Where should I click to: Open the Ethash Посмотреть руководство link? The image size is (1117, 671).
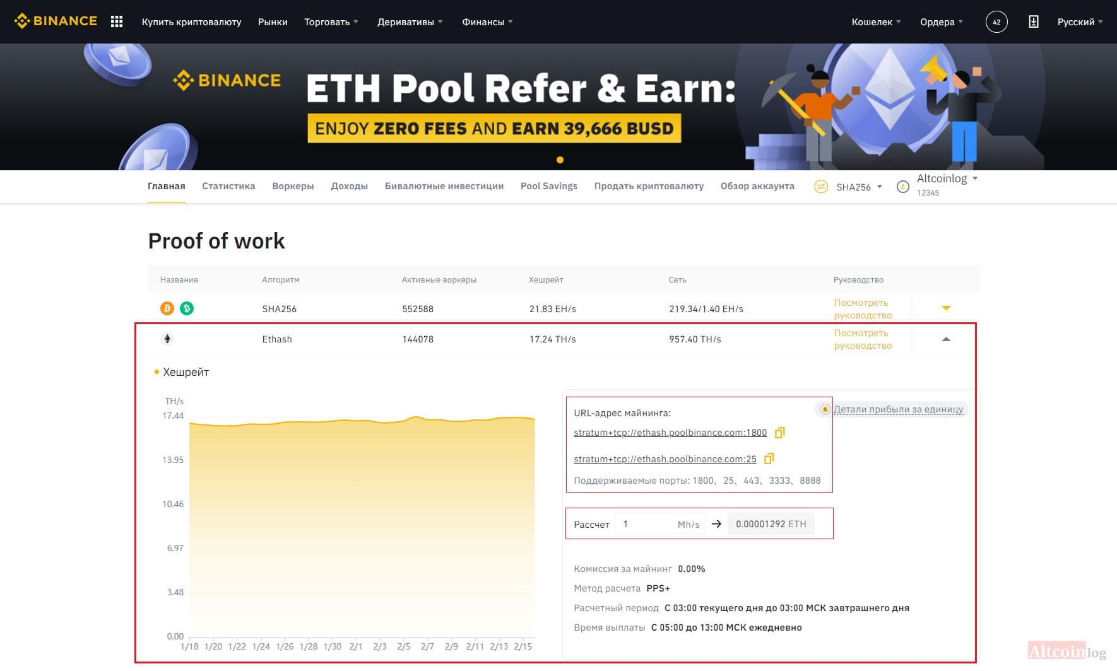pyautogui.click(x=863, y=339)
